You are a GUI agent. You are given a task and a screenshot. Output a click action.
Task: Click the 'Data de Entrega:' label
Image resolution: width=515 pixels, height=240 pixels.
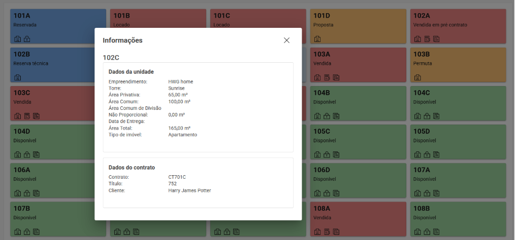(x=127, y=121)
